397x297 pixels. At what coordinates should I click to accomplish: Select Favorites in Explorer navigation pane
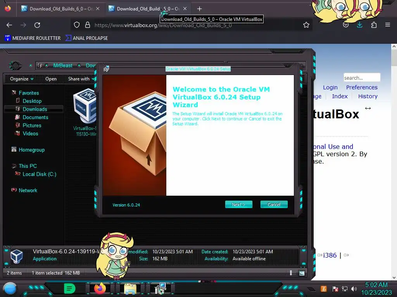click(x=29, y=93)
